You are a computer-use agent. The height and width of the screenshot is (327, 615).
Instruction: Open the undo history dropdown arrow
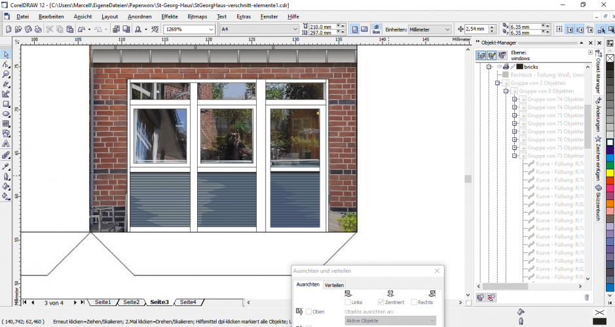pos(90,29)
